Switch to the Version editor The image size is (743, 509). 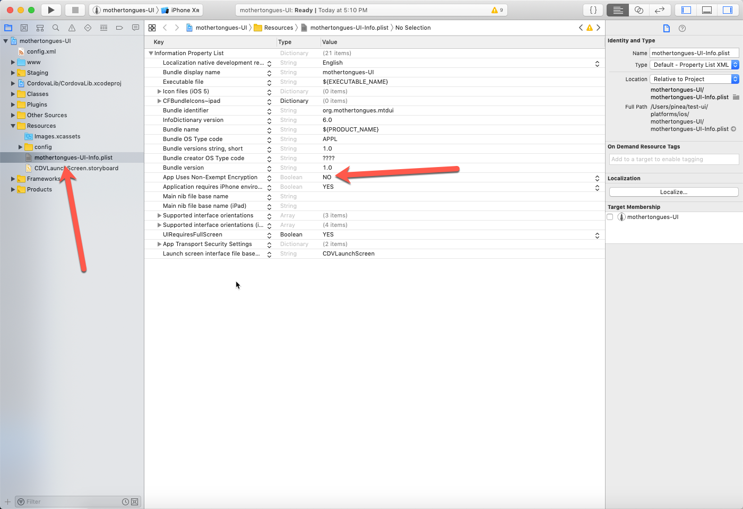660,10
